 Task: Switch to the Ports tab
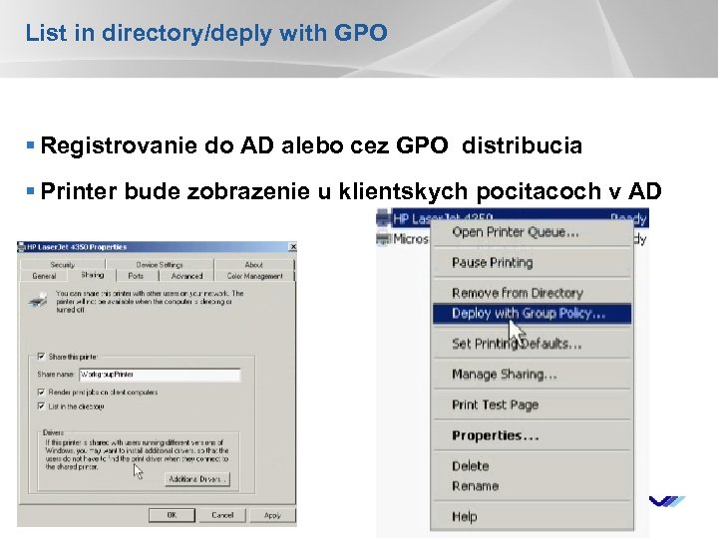136,276
